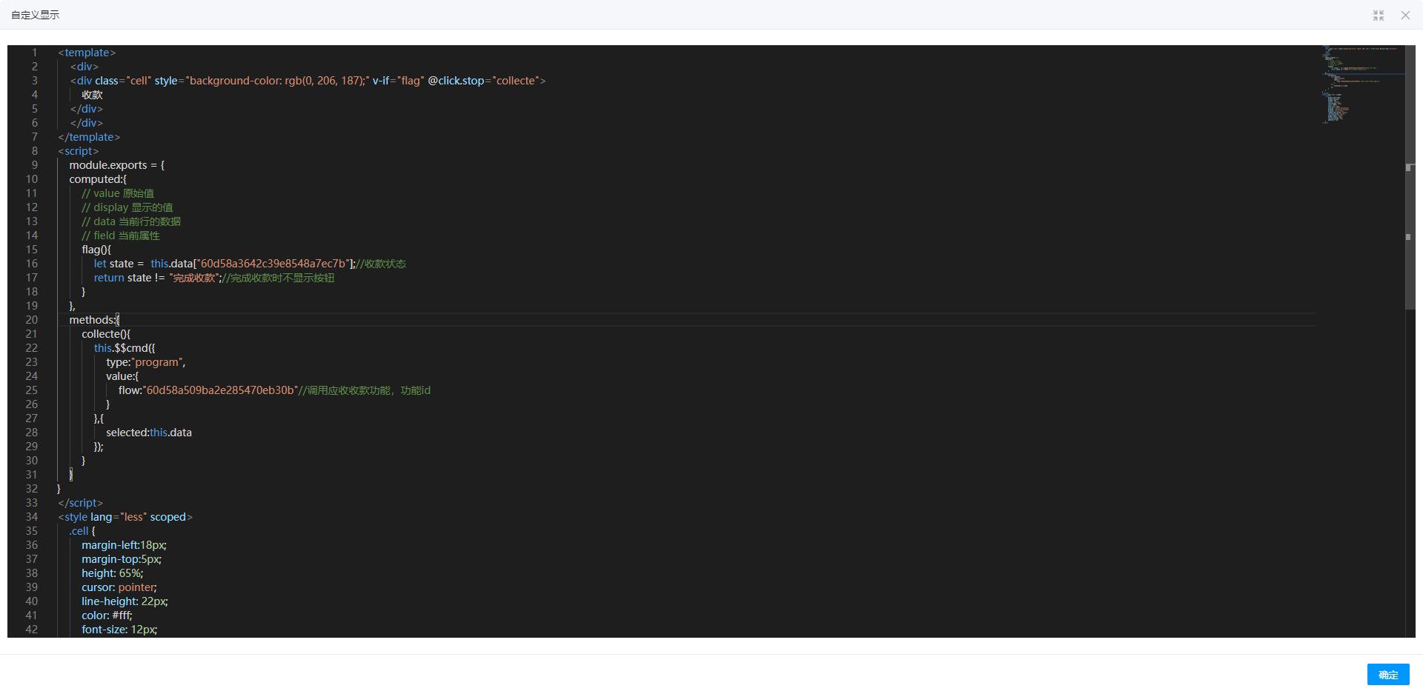Image resolution: width=1423 pixels, height=694 pixels.
Task: Click the type:"program", line
Action: [146, 362]
